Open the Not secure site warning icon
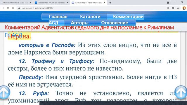Screen dimensions: 187x105 pos(19,8)
